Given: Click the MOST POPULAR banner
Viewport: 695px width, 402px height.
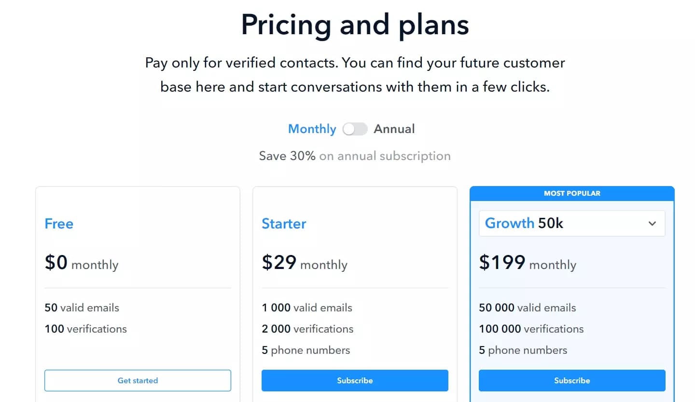Looking at the screenshot, I should pos(571,193).
